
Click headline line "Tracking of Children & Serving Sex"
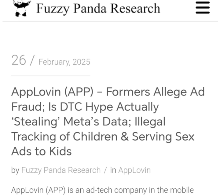pyautogui.click(x=103, y=136)
